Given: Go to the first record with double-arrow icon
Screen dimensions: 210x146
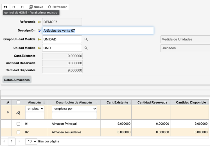Looking at the screenshot, I should pos(5,7).
